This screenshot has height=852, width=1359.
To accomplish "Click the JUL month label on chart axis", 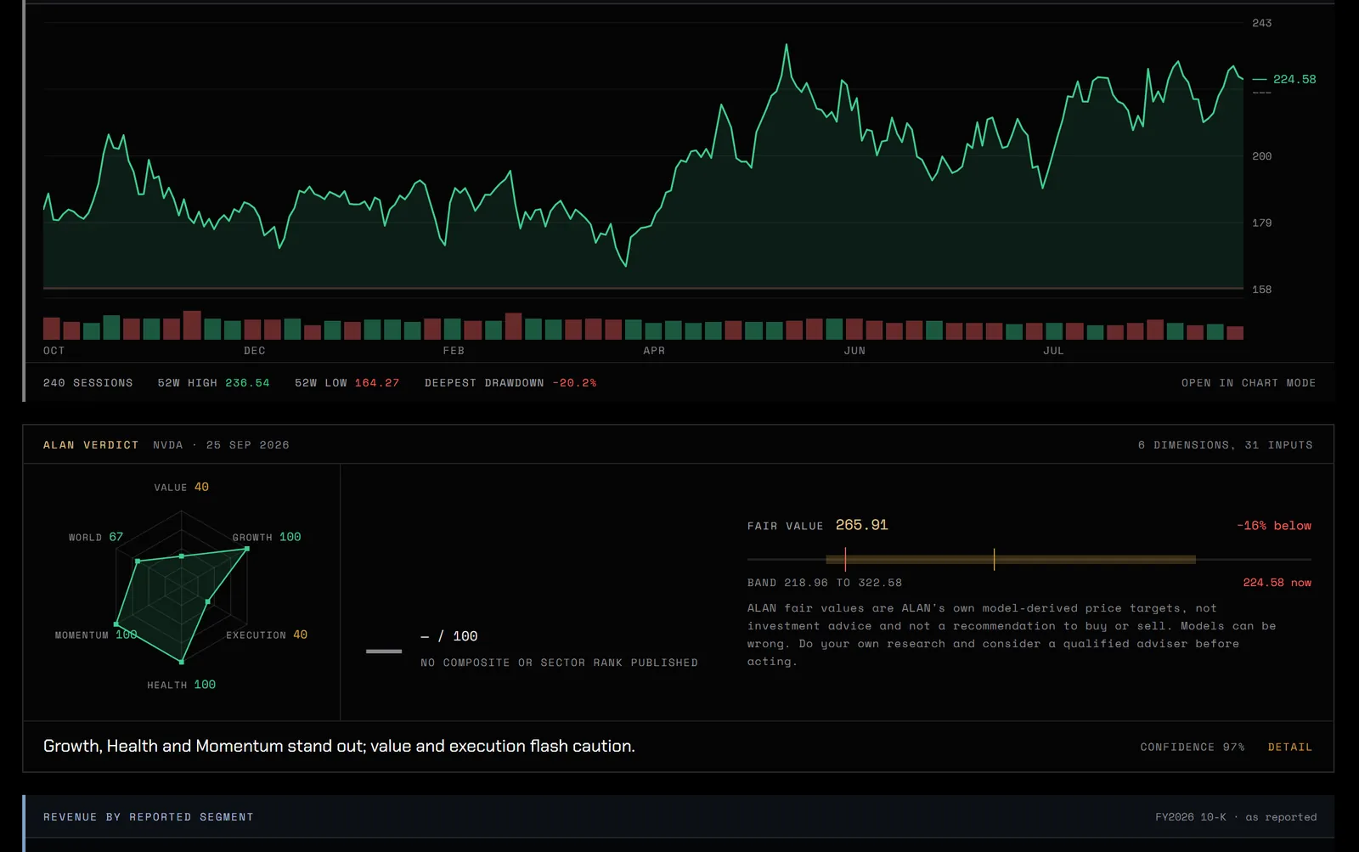I will point(1053,351).
